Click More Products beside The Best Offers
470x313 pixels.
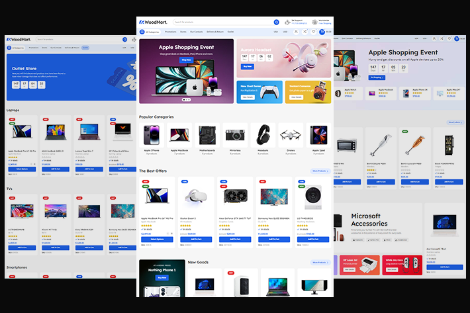(x=320, y=171)
